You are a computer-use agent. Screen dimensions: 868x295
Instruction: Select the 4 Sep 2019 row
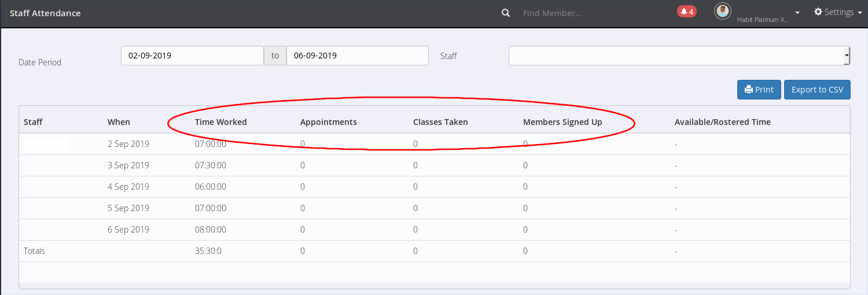coord(128,187)
